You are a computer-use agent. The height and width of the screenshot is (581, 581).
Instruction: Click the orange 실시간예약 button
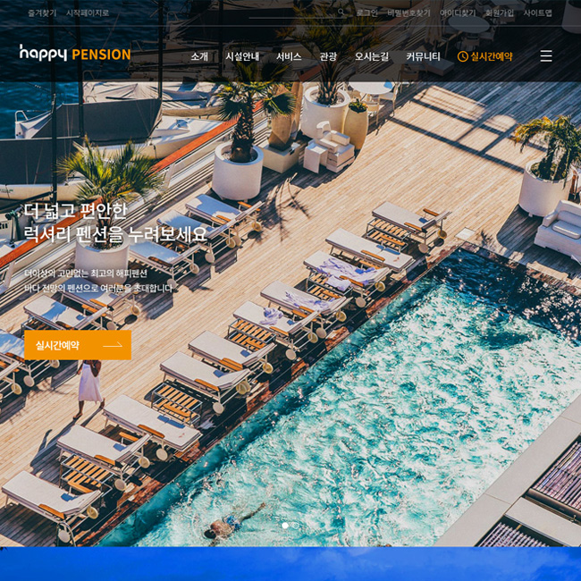pyautogui.click(x=78, y=345)
